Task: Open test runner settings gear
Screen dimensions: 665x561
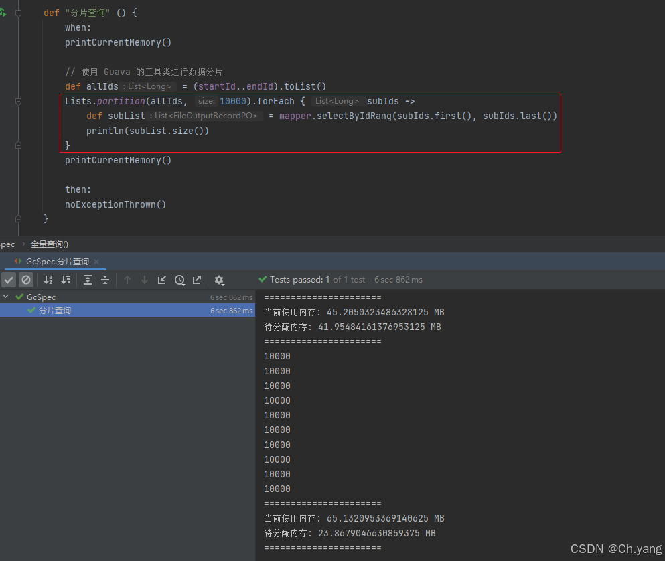Action: tap(219, 280)
